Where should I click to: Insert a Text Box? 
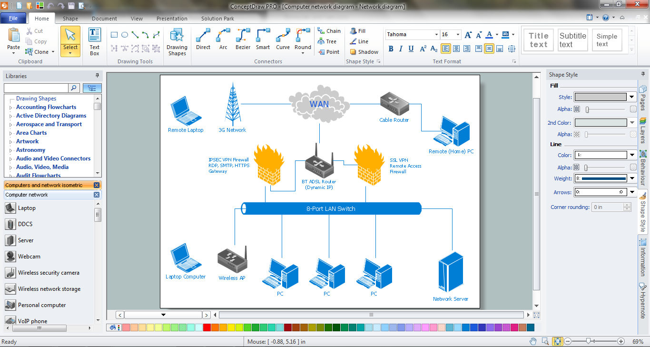pyautogui.click(x=94, y=40)
